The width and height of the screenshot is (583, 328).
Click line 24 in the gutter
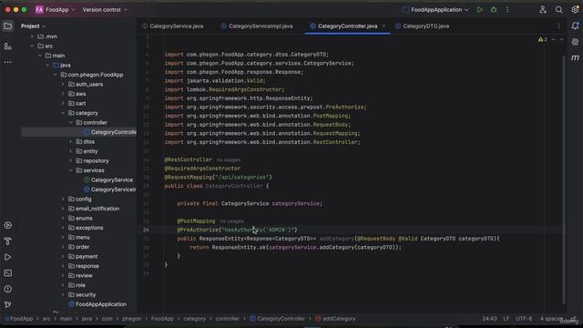(x=146, y=230)
